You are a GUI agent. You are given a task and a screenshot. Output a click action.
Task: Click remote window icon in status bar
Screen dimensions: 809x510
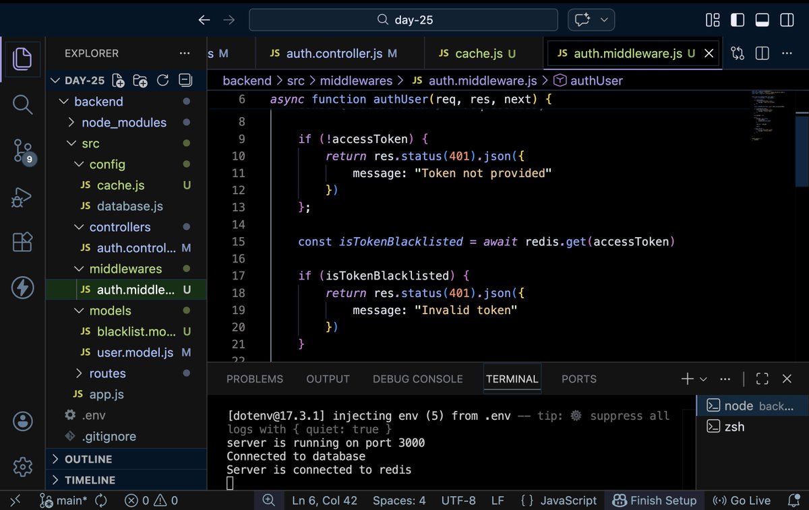tap(16, 501)
